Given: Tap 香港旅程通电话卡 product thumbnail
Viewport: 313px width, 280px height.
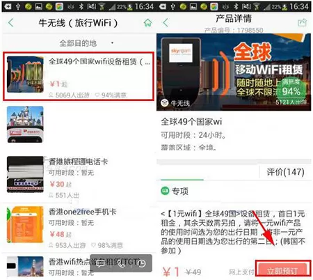Looking at the screenshot, I should click(25, 174).
